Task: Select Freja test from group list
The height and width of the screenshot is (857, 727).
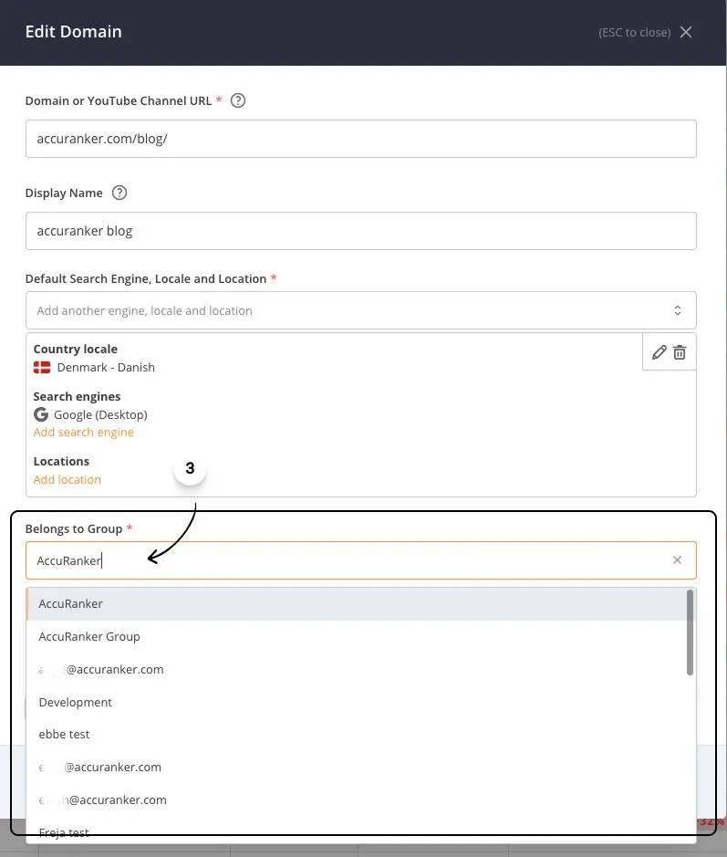Action: coord(64,831)
